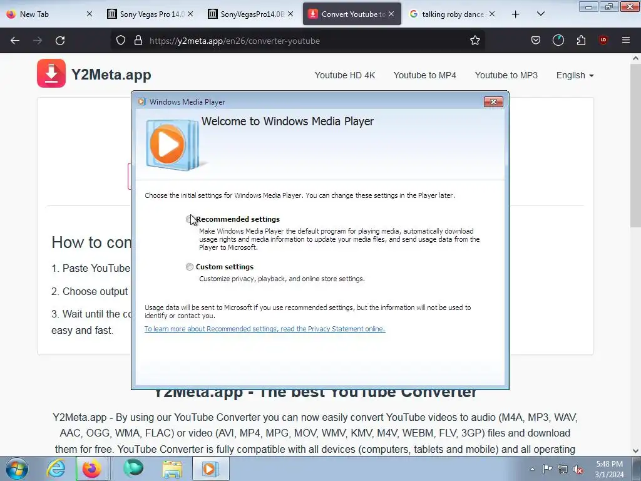This screenshot has height=481, width=641.
Task: Select the Recommended settings radio button
Action: (189, 219)
